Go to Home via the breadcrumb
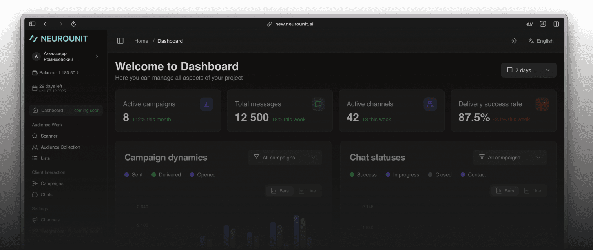The width and height of the screenshot is (593, 250). [x=141, y=41]
